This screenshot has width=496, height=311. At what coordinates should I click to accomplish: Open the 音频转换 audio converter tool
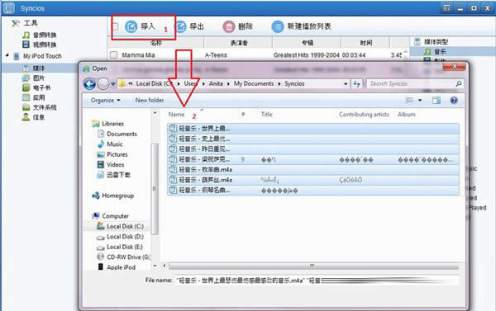pos(40,35)
